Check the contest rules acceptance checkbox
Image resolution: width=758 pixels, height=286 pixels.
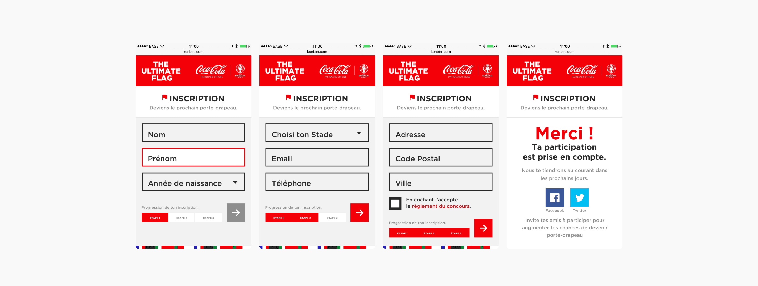(395, 203)
